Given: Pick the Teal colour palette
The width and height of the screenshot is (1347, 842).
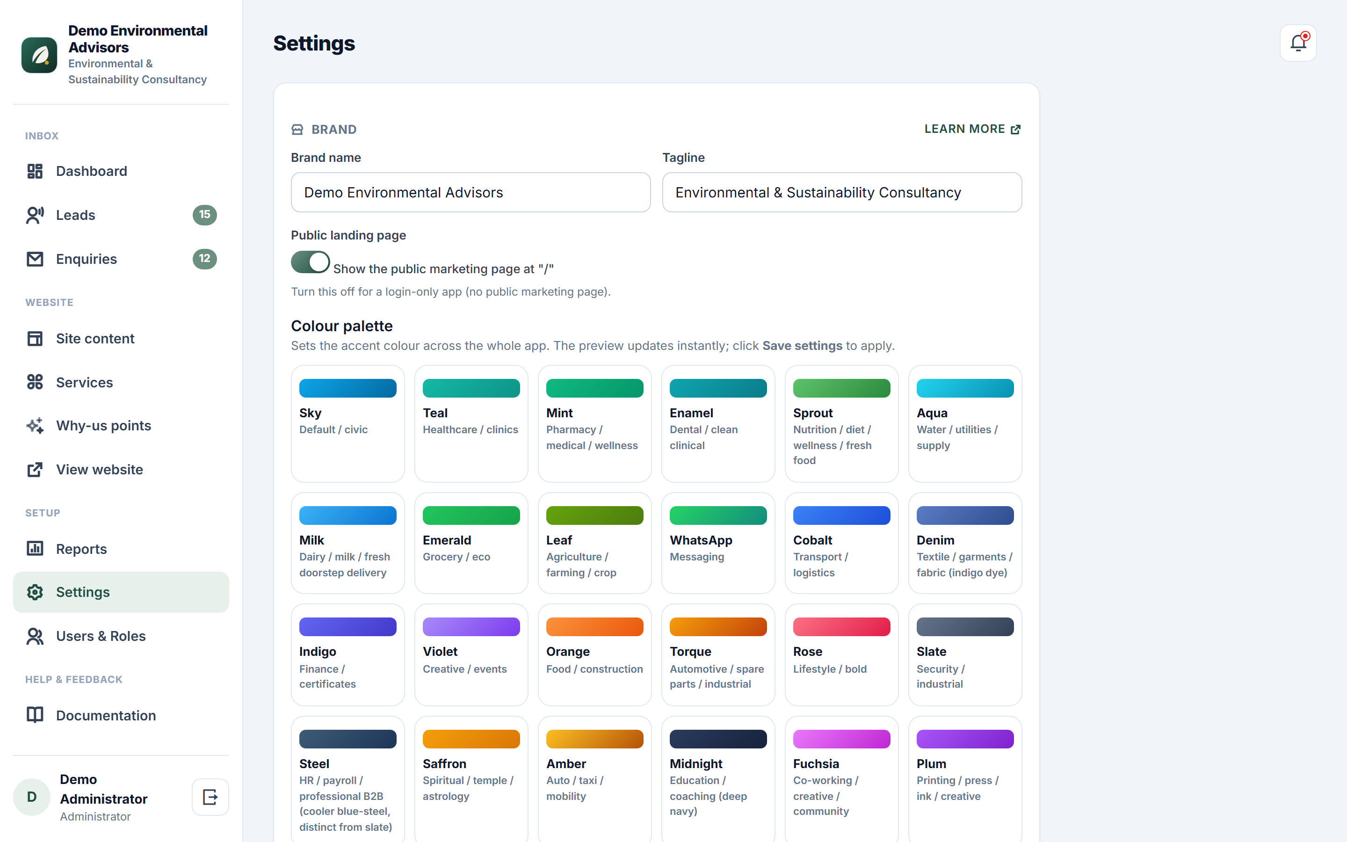Looking at the screenshot, I should (x=471, y=424).
